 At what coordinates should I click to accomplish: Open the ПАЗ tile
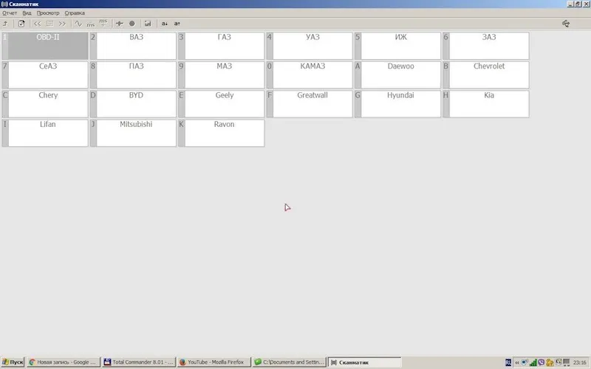[133, 75]
